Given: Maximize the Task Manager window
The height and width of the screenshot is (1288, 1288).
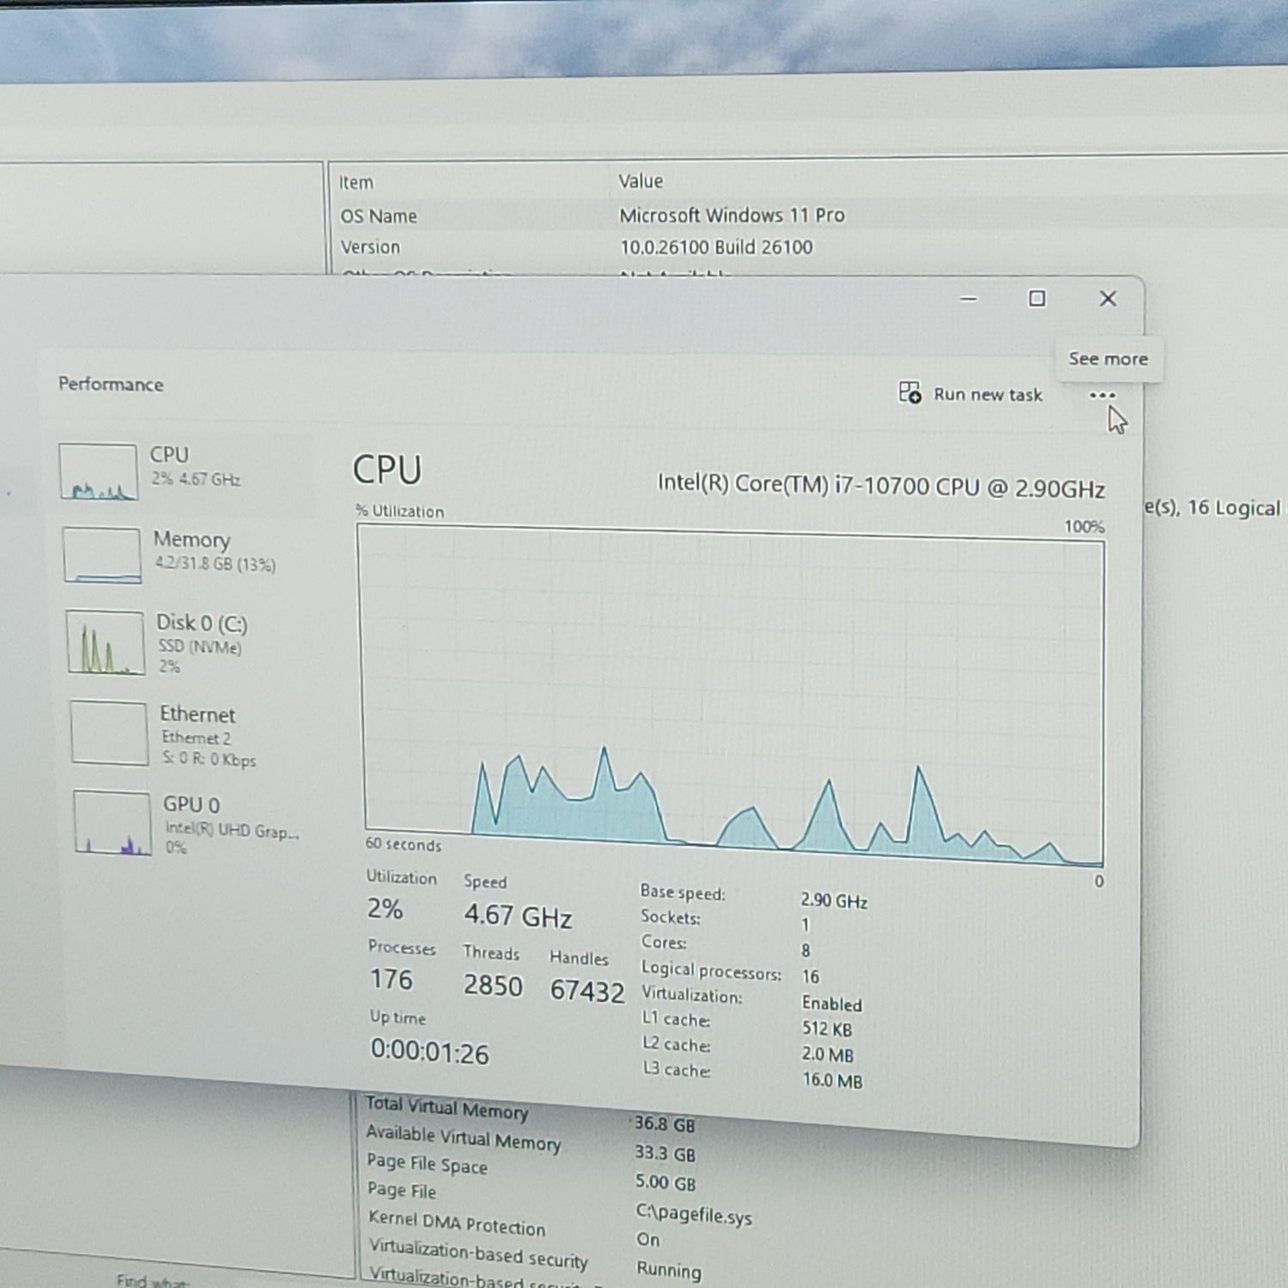Looking at the screenshot, I should [x=1037, y=299].
